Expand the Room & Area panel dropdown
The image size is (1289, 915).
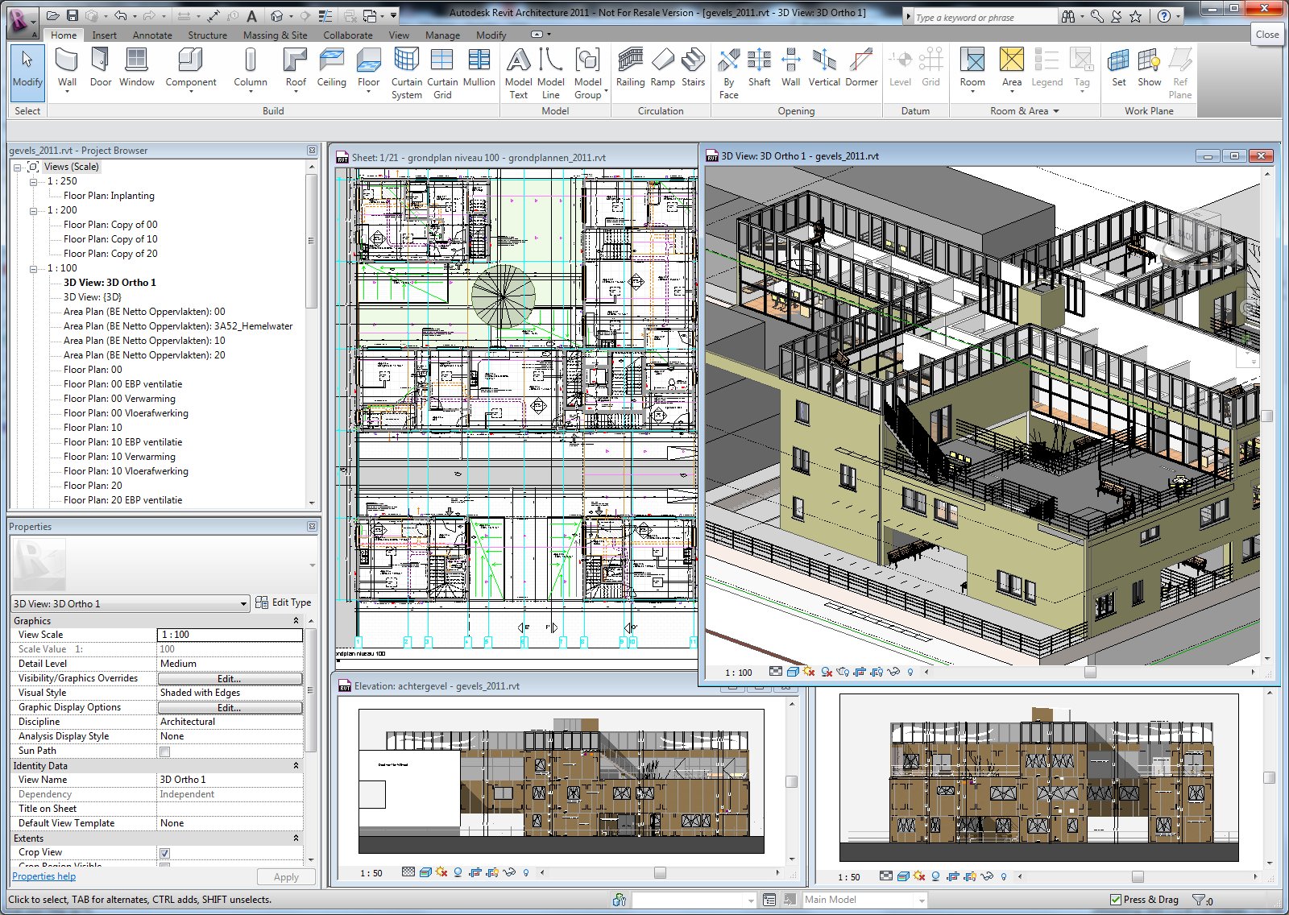1056,111
